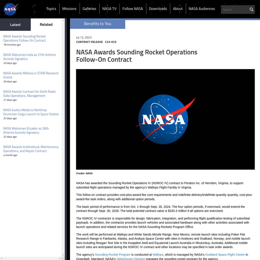Screen dimensions: 260x260
Task: Open India 27th Artemis Accords article
Action: tap(29, 57)
